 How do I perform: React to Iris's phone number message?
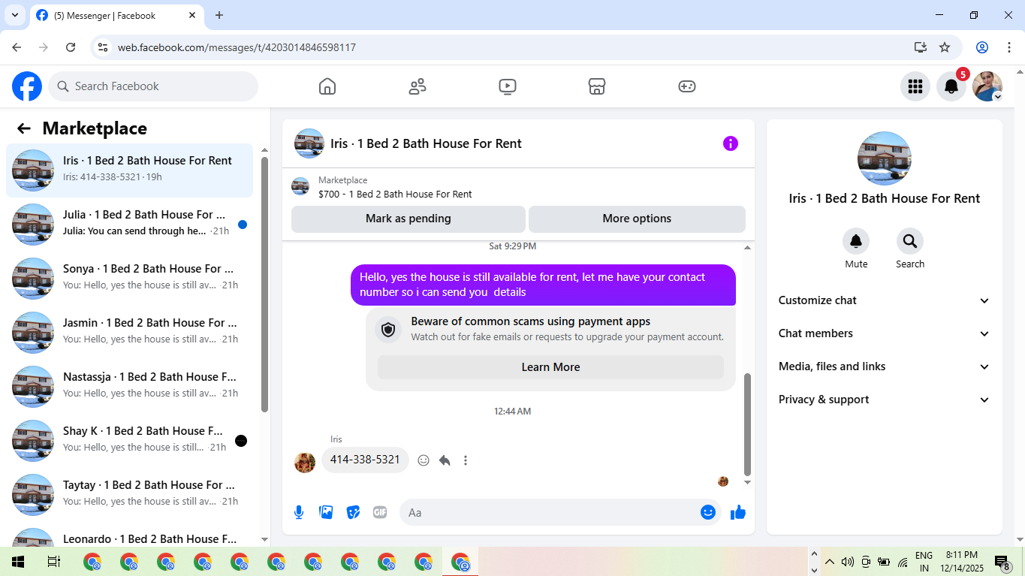point(424,460)
